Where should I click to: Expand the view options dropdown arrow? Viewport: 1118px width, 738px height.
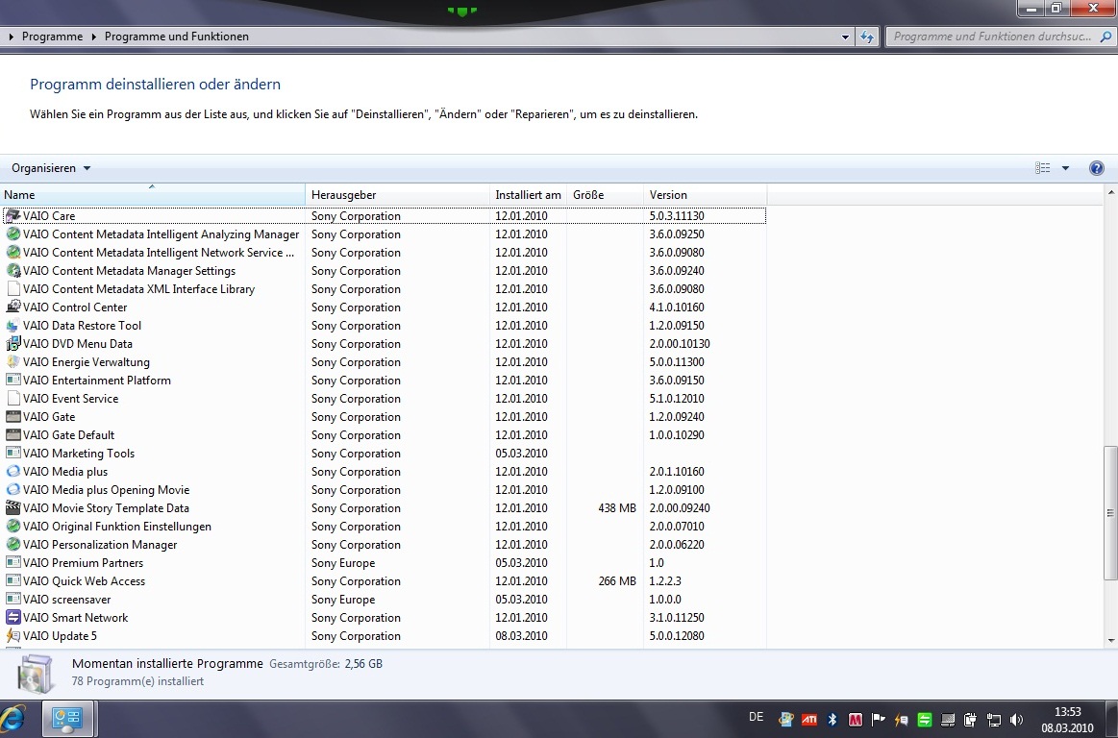1065,168
